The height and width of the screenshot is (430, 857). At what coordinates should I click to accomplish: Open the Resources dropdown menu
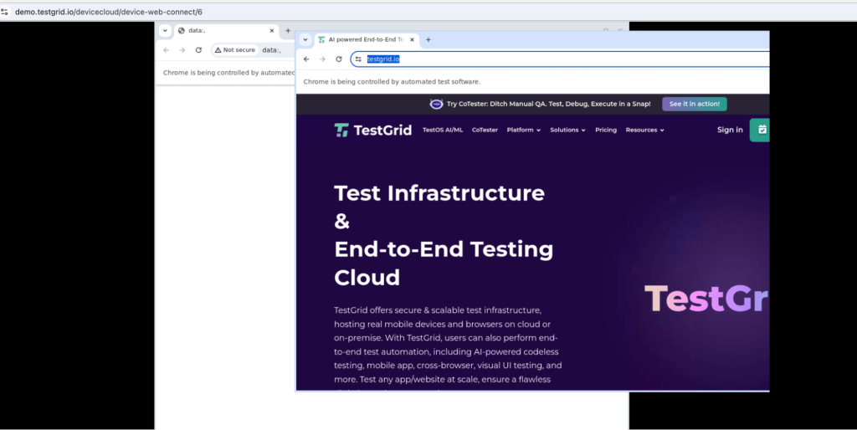pyautogui.click(x=644, y=130)
